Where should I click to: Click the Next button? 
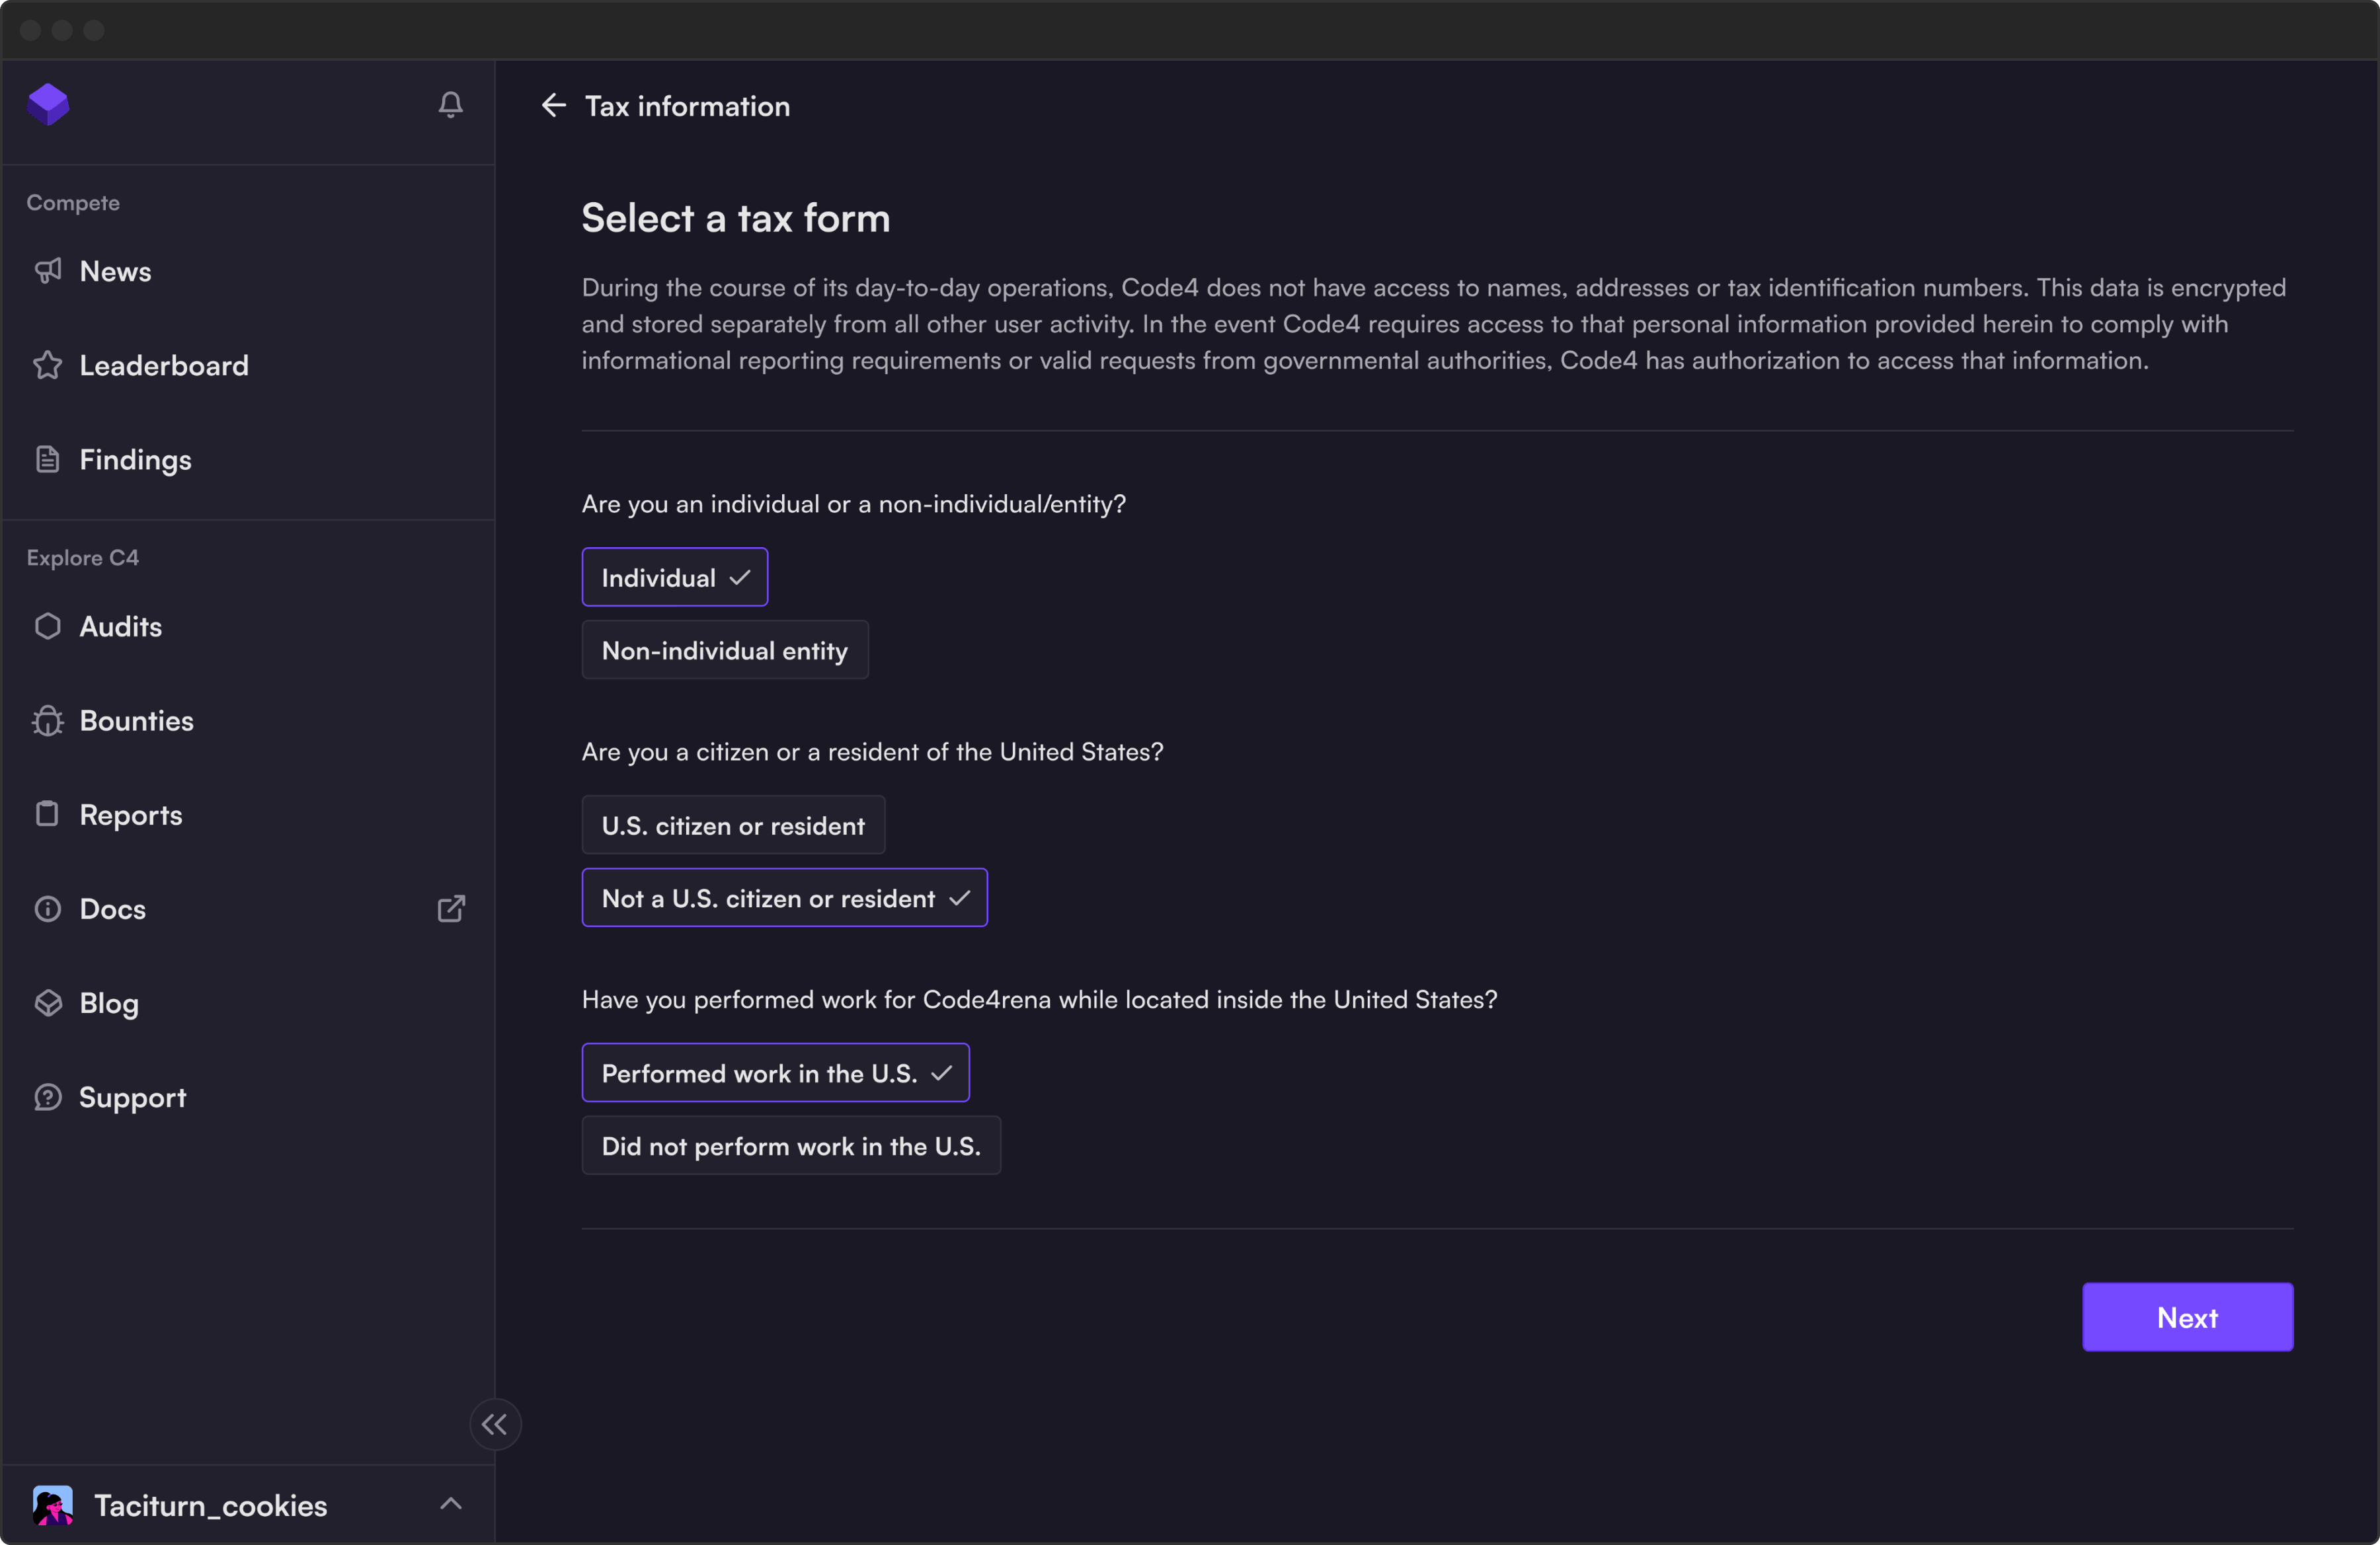point(2186,1317)
